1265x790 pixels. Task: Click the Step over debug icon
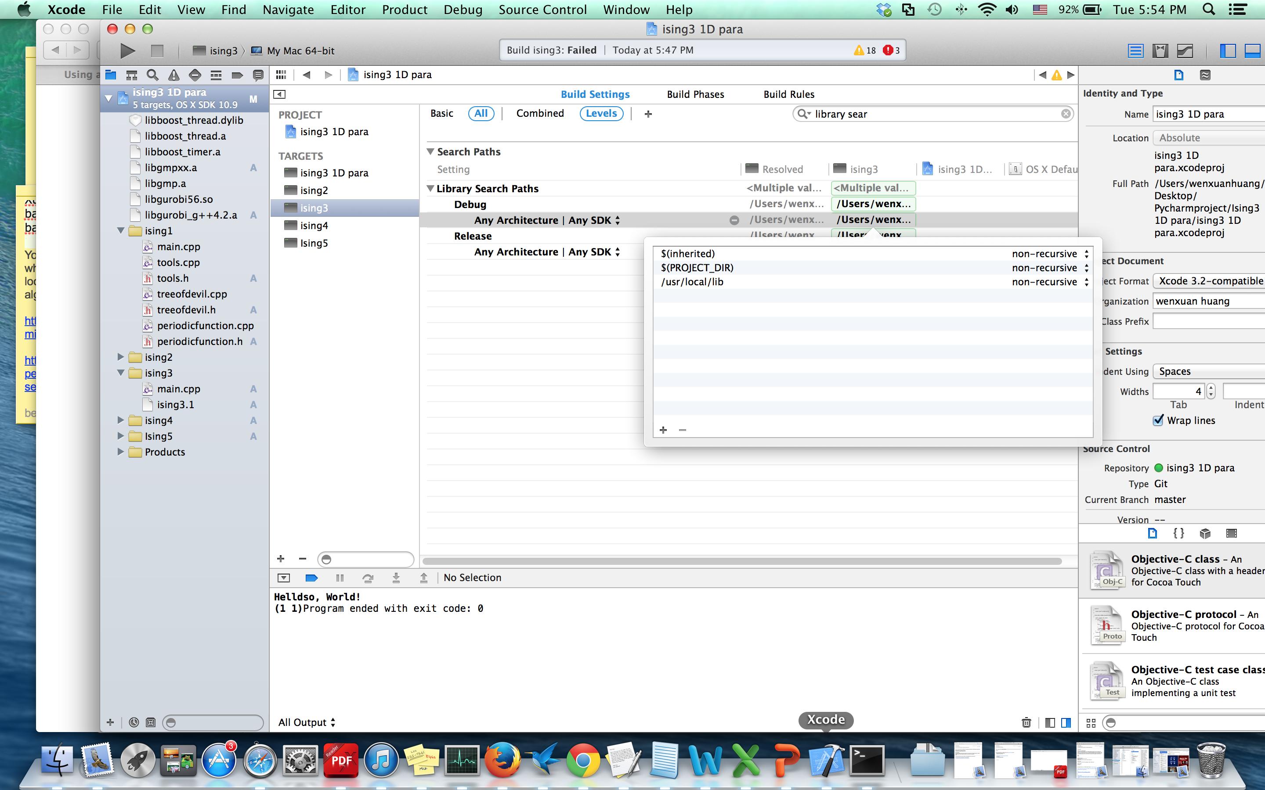click(x=368, y=577)
